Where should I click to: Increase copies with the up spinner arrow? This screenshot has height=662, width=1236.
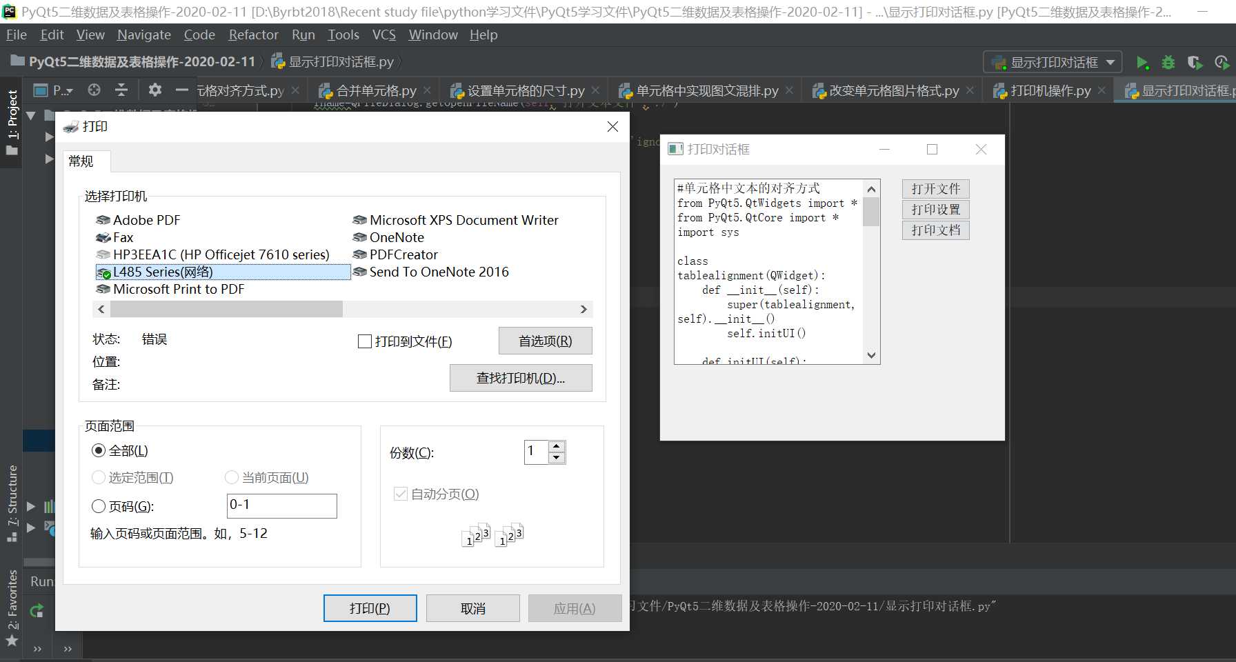tap(557, 446)
